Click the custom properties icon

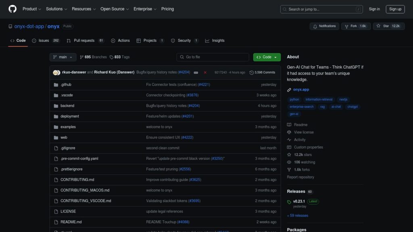(289, 147)
